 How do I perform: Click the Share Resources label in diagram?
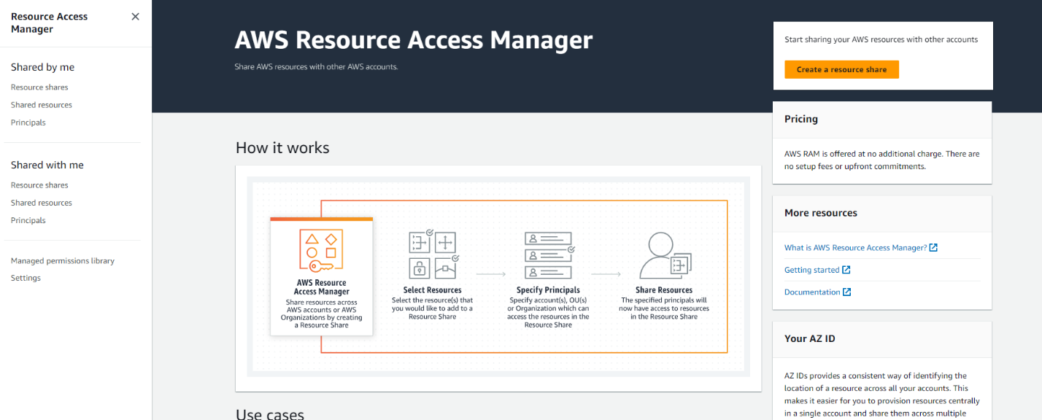tap(664, 290)
